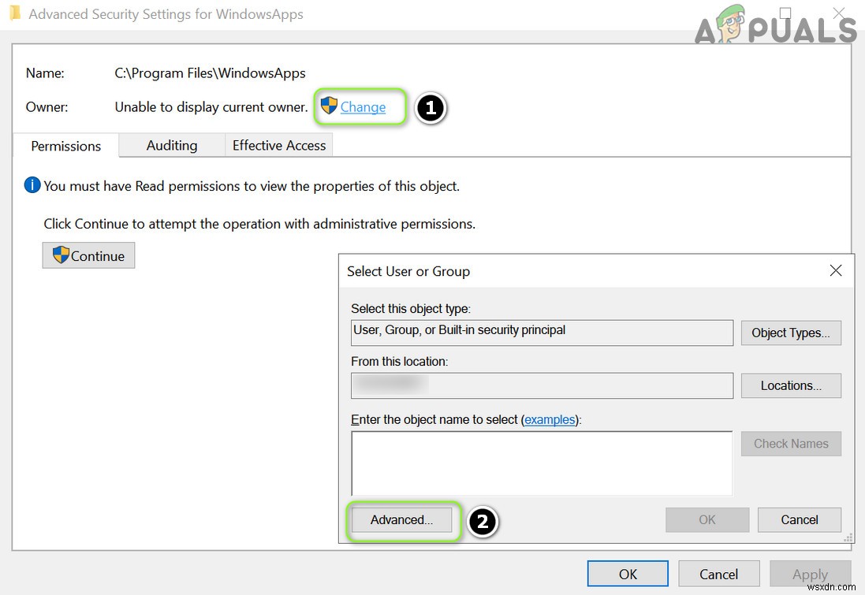Click the object type field
Screen dimensions: 865x595
click(542, 333)
